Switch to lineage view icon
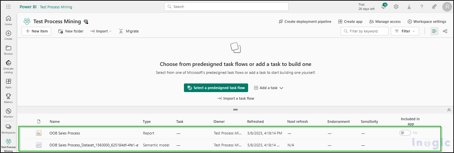 point(445,31)
